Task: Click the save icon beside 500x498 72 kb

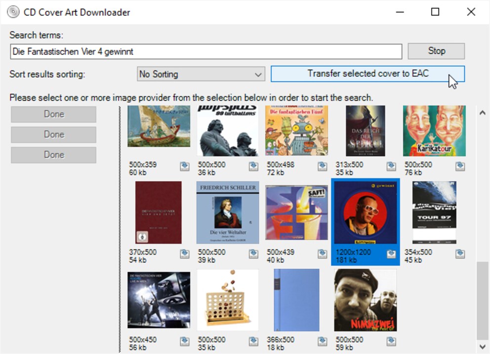Action: pyautogui.click(x=323, y=166)
